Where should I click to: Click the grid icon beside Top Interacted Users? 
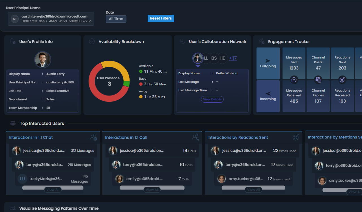click(13, 123)
